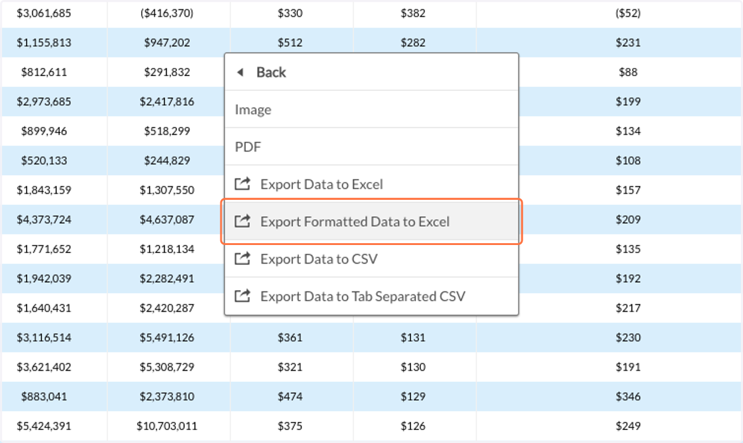
Task: Go Back in the export menu
Action: point(371,72)
